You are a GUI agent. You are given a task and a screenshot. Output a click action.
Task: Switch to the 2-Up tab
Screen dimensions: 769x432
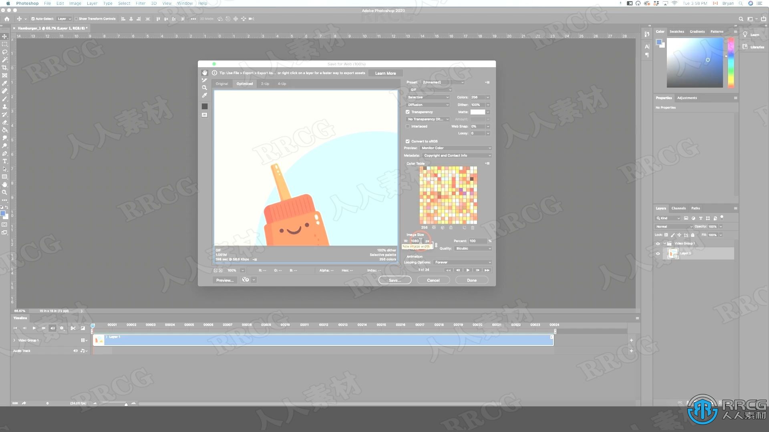pos(265,84)
